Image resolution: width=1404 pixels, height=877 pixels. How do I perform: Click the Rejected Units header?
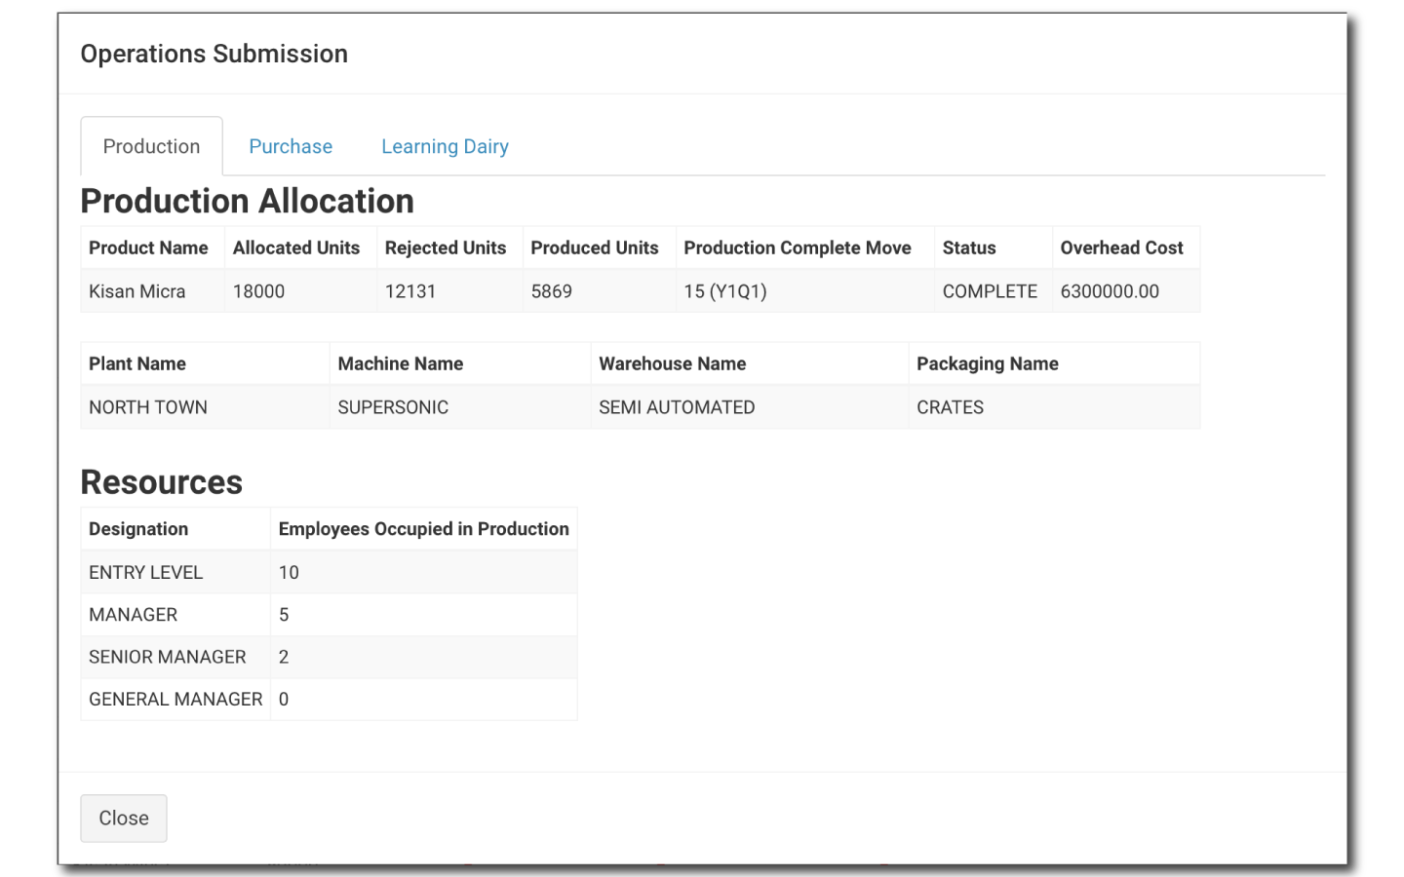pyautogui.click(x=445, y=248)
